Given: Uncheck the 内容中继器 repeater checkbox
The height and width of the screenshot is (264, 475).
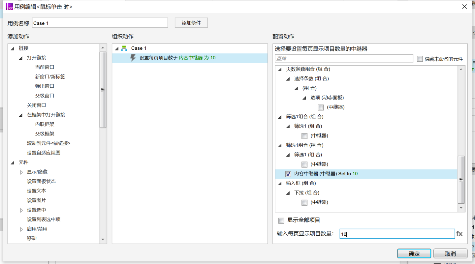Looking at the screenshot, I should click(288, 174).
